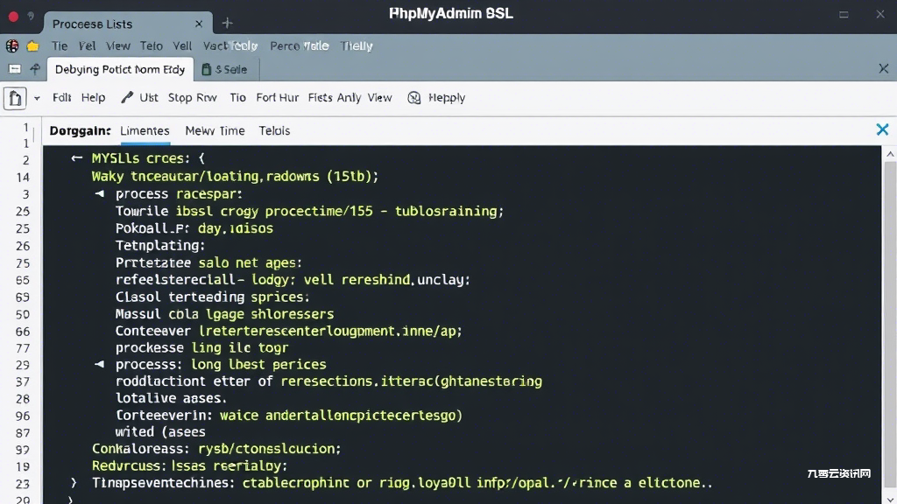The image size is (897, 504).
Task: Open the Vell menu
Action: click(x=182, y=45)
